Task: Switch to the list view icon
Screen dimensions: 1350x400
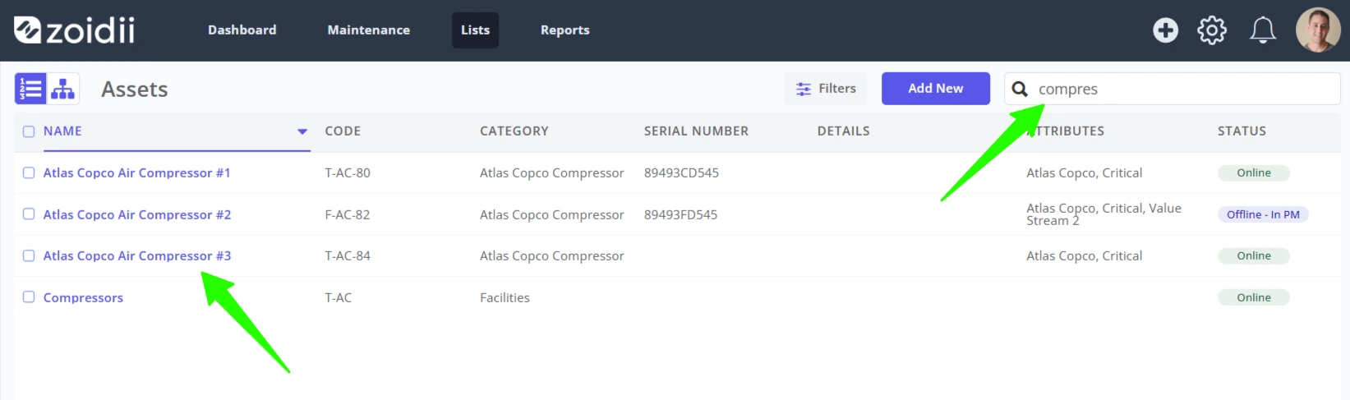Action: 30,89
